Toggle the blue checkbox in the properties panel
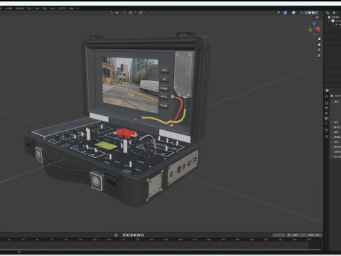The height and width of the screenshot is (256, 341). pyautogui.click(x=335, y=127)
